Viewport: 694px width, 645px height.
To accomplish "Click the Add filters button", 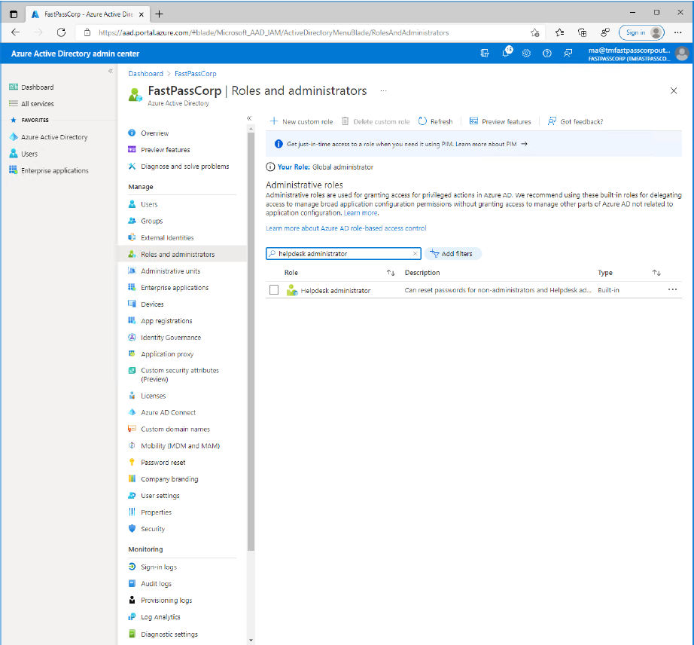I will coord(452,254).
